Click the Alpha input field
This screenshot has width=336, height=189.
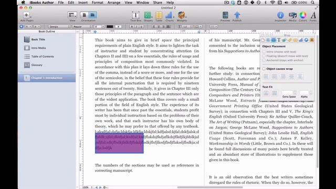304,92
